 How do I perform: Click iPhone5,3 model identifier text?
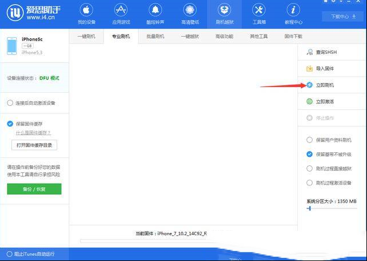tap(32, 53)
